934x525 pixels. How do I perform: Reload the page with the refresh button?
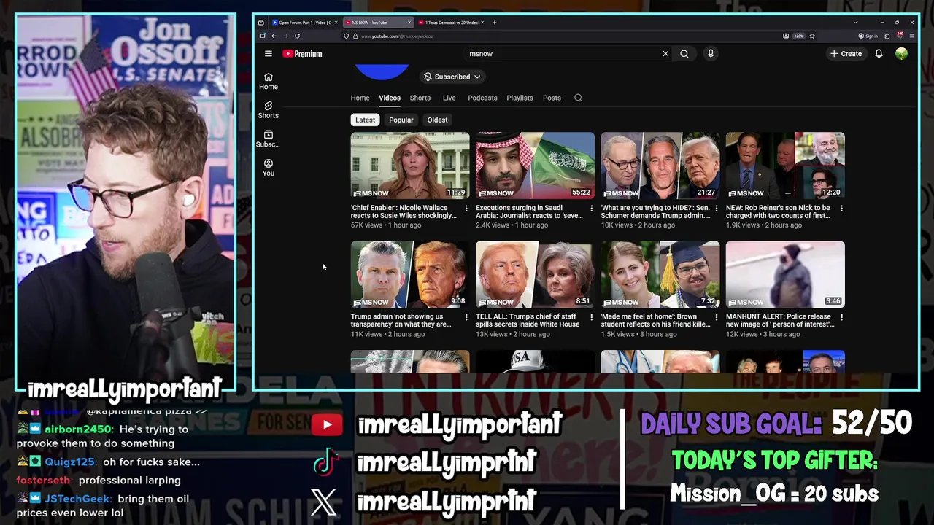(297, 36)
